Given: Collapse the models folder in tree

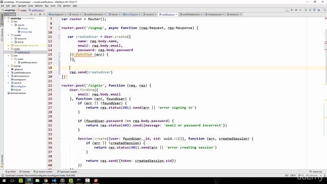Looking at the screenshot, I should (x=9, y=35).
